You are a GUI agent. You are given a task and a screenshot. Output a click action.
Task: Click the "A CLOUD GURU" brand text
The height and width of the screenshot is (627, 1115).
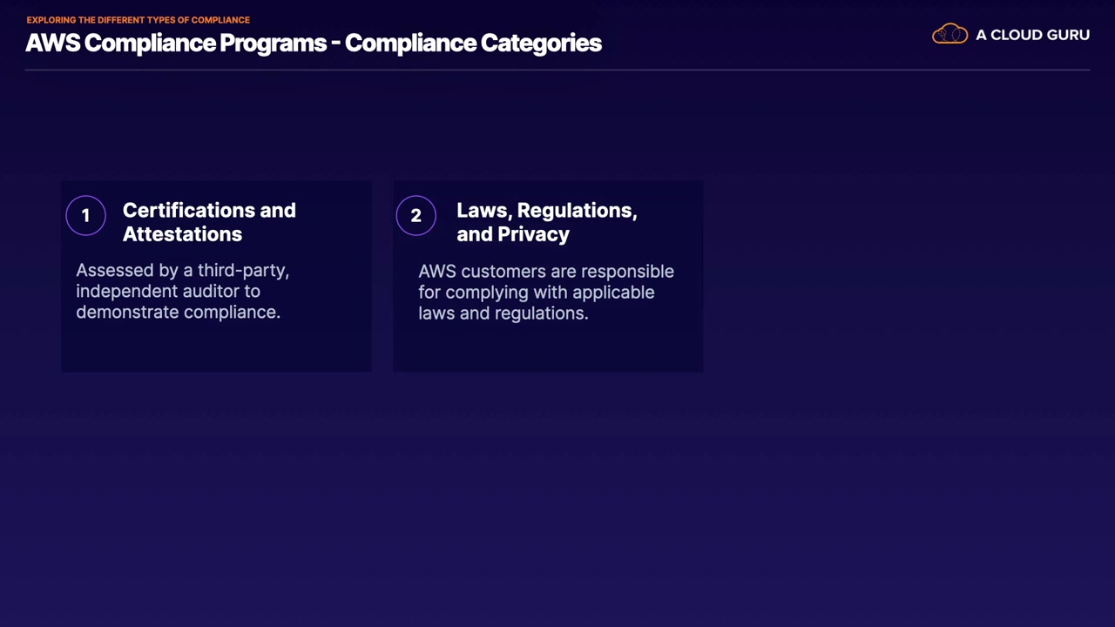coord(1032,35)
